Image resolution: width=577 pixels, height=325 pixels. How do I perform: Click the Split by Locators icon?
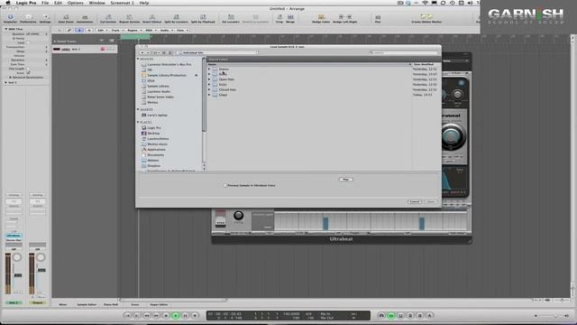pyautogui.click(x=176, y=17)
